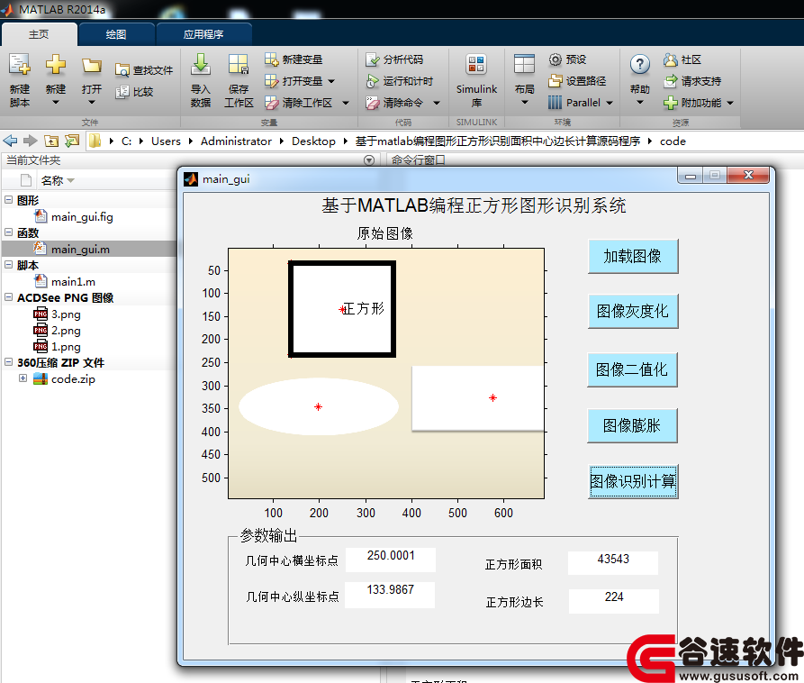Viewport: 804px width, 683px height.
Task: Click Import Data (导入数据) icon
Action: [x=201, y=65]
